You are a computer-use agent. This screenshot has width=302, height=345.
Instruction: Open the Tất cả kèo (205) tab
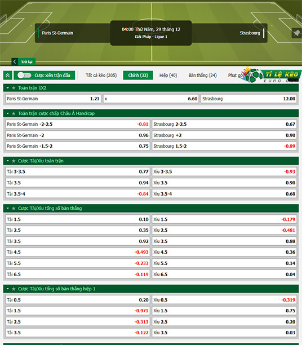pyautogui.click(x=101, y=75)
